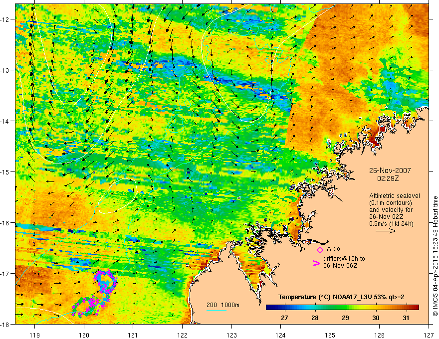Click the 124 longitude axis label

(x=281, y=335)
